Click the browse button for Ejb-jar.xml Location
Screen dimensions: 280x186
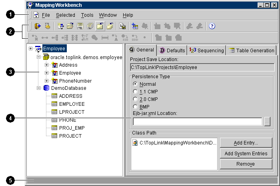coord(267,121)
